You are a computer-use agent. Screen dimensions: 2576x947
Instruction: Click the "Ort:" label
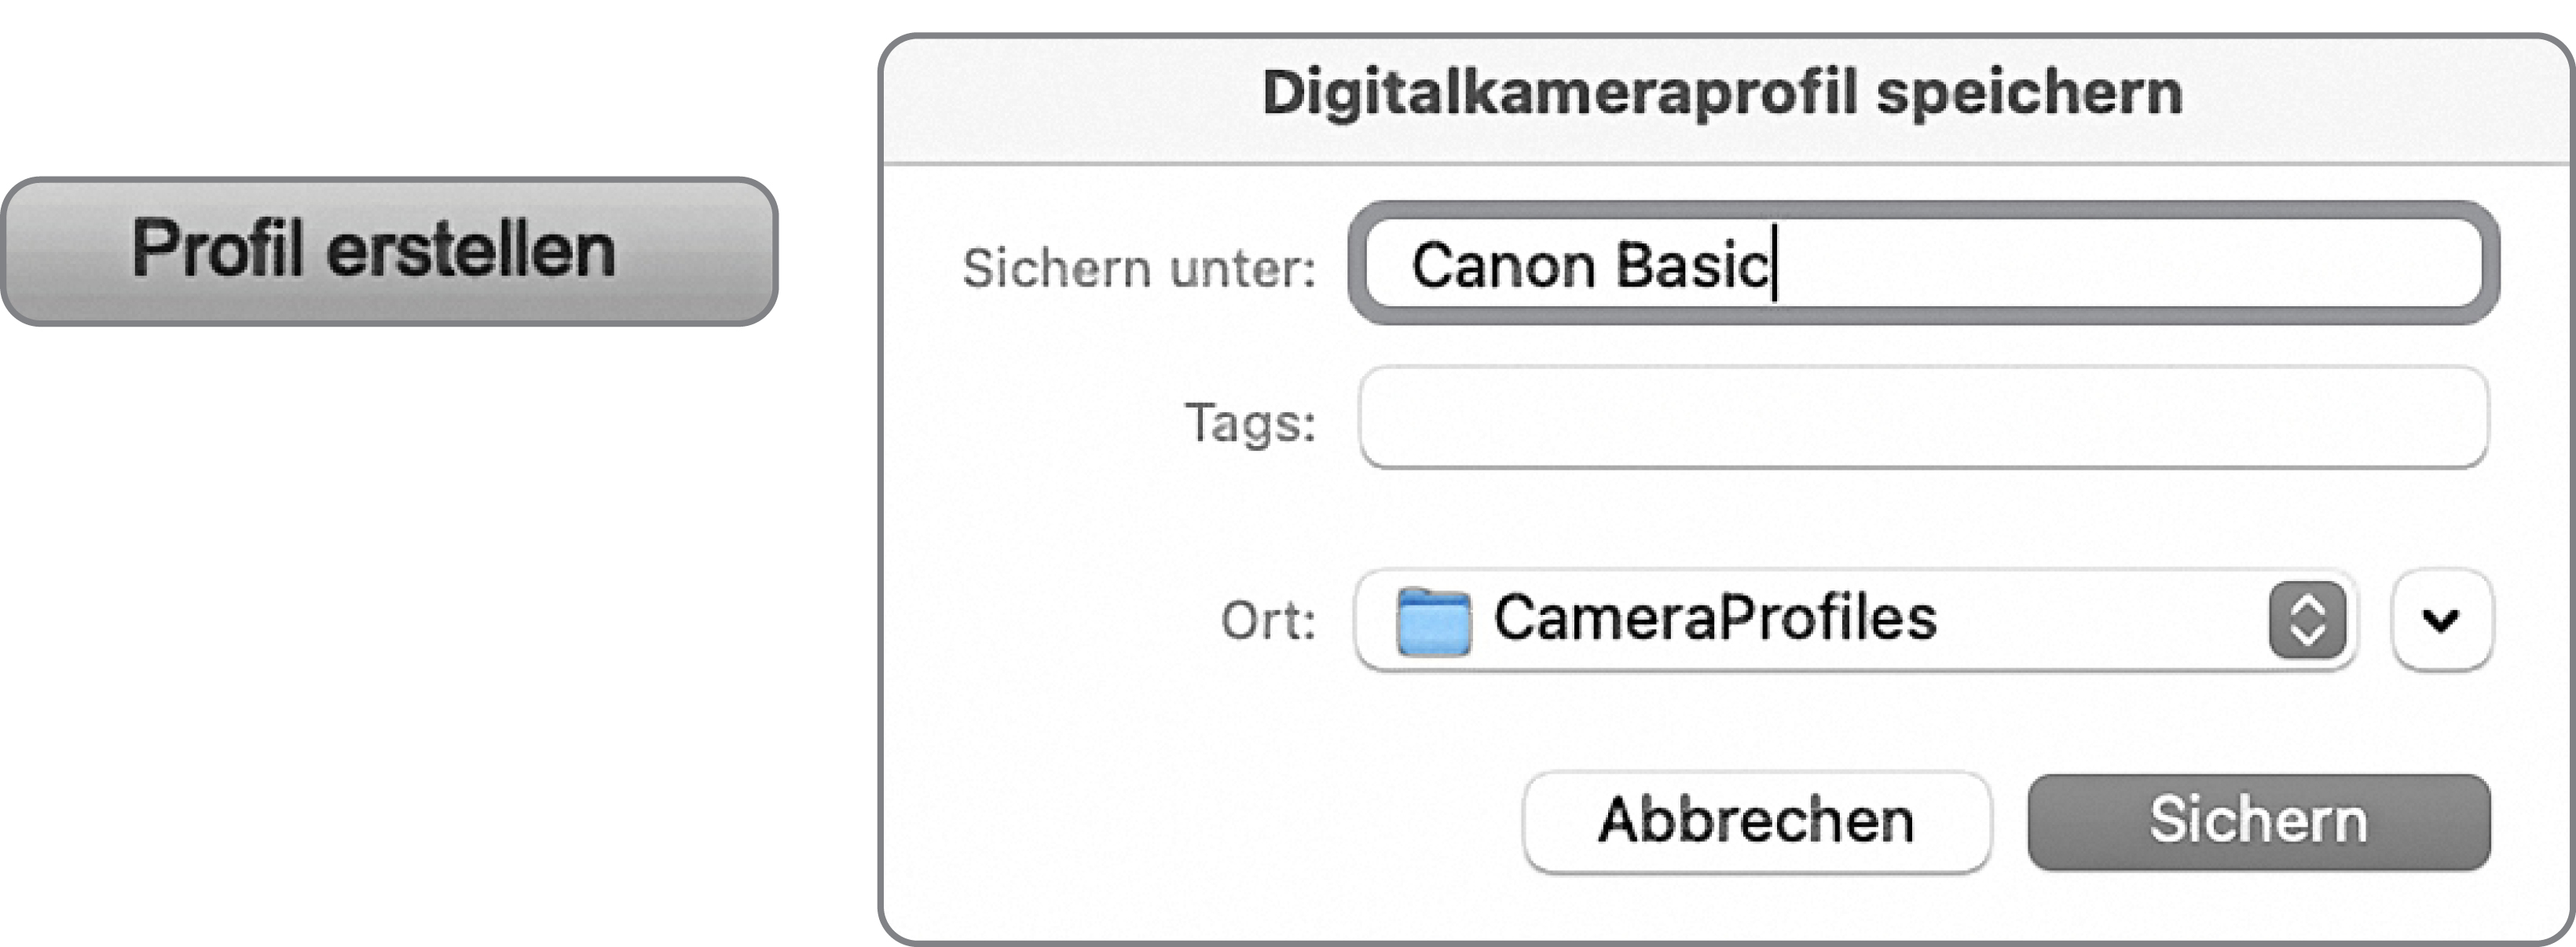click(1267, 621)
